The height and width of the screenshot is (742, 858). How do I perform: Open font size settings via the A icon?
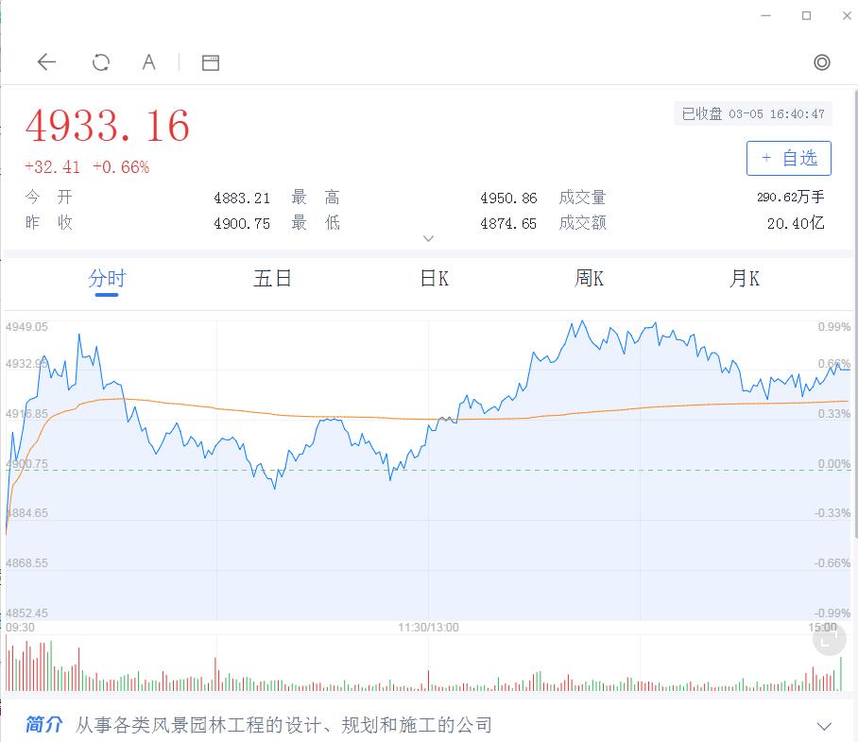coord(148,61)
